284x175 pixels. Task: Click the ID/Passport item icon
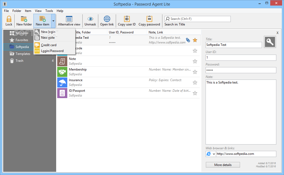coord(62,93)
